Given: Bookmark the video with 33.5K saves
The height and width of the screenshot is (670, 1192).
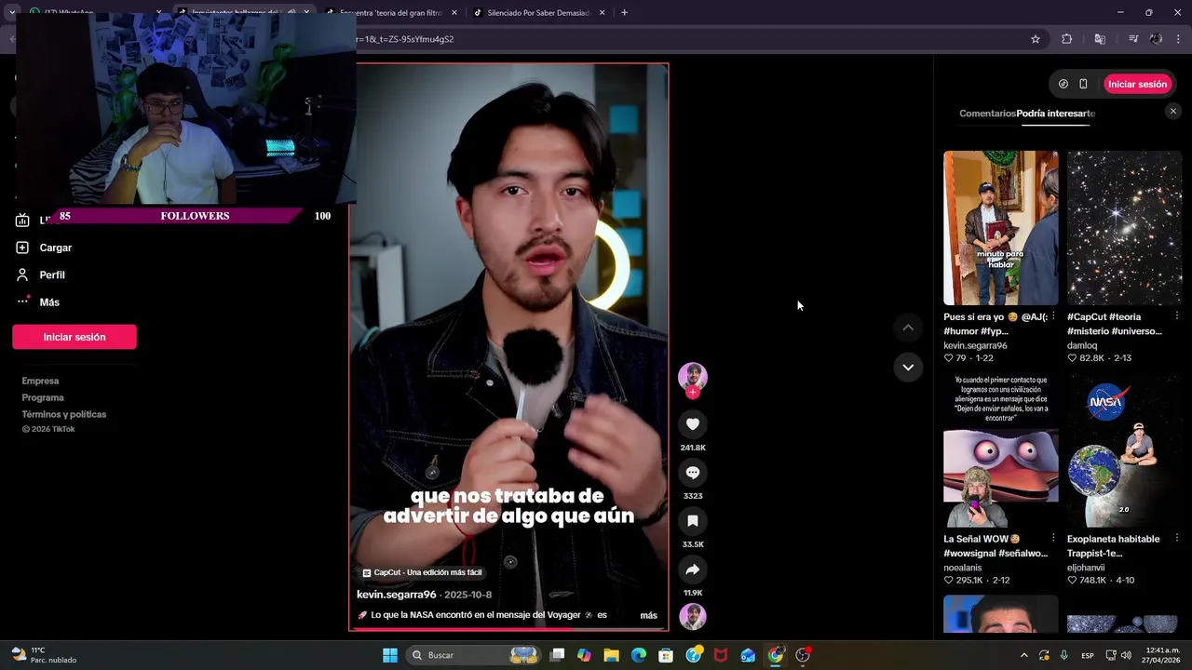Looking at the screenshot, I should pos(692,521).
